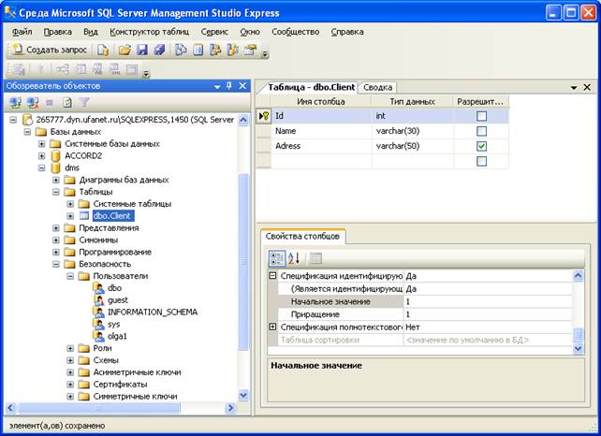Expand Системные базы данных node
This screenshot has width=601, height=436.
point(41,144)
